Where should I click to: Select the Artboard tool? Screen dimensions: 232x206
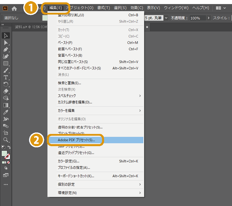[x=6, y=133]
